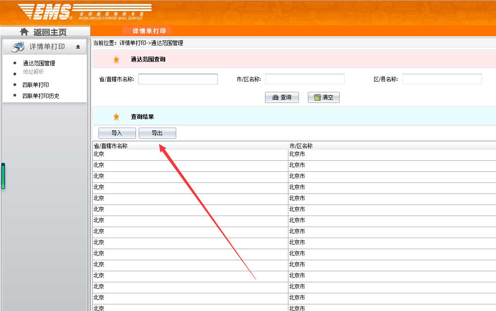
Task: Click the 导入 import button
Action: [117, 133]
